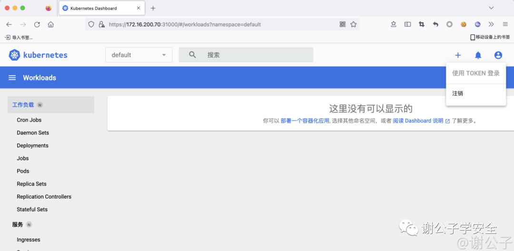Open the Firefox application menu icon
The image size is (514, 251).
pos(505,24)
